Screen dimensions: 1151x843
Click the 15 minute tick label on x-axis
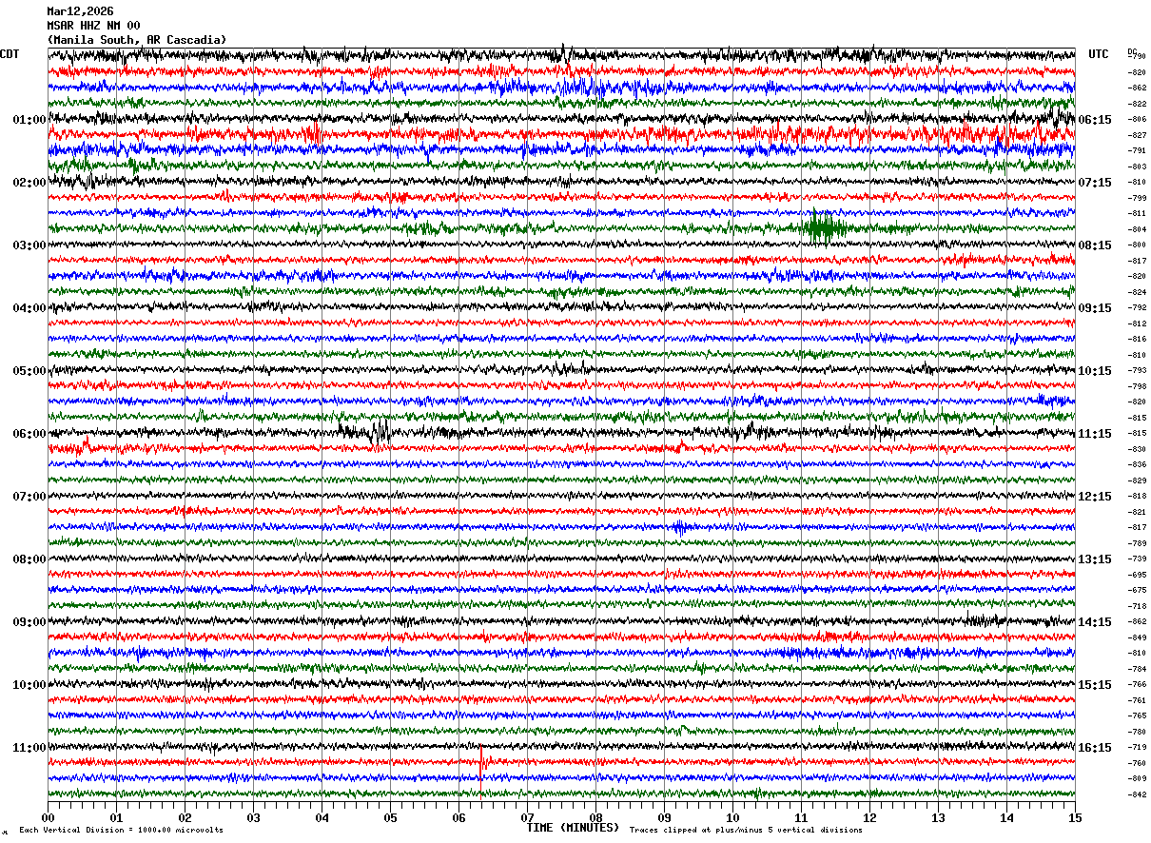pyautogui.click(x=1075, y=817)
